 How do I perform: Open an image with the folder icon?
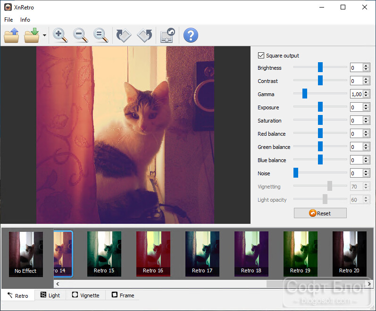click(x=11, y=35)
